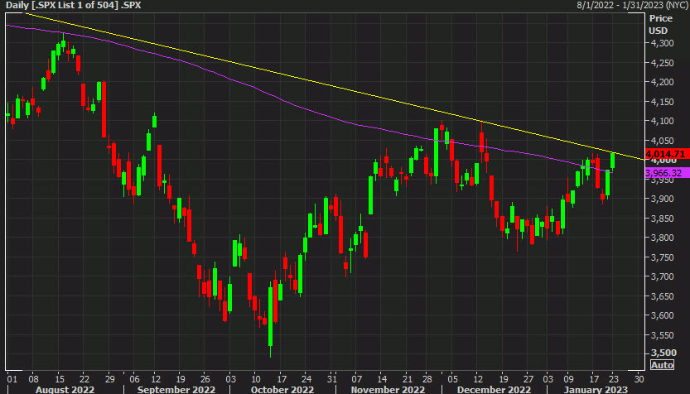Click the USD currency label

point(659,31)
